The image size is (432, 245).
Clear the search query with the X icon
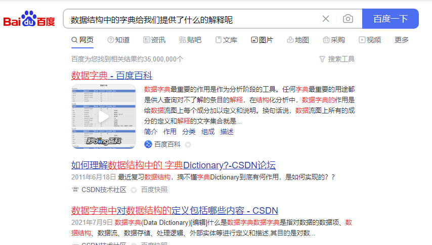pyautogui.click(x=326, y=19)
